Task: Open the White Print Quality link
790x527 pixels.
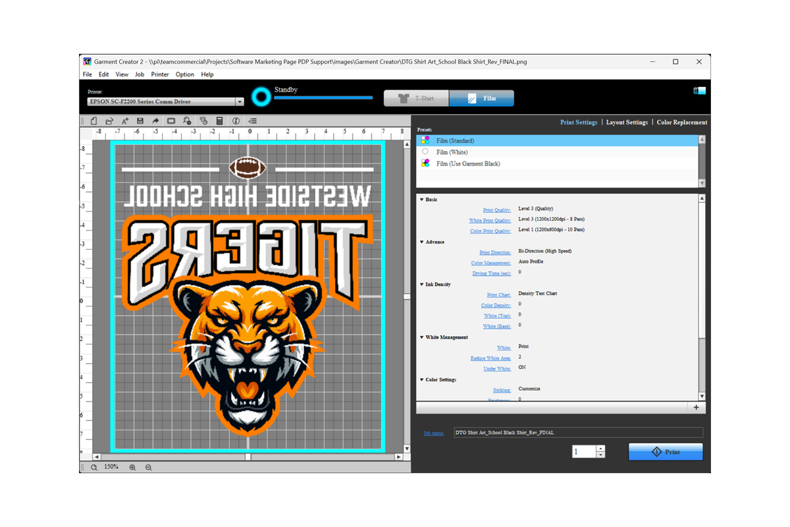Action: pos(490,221)
